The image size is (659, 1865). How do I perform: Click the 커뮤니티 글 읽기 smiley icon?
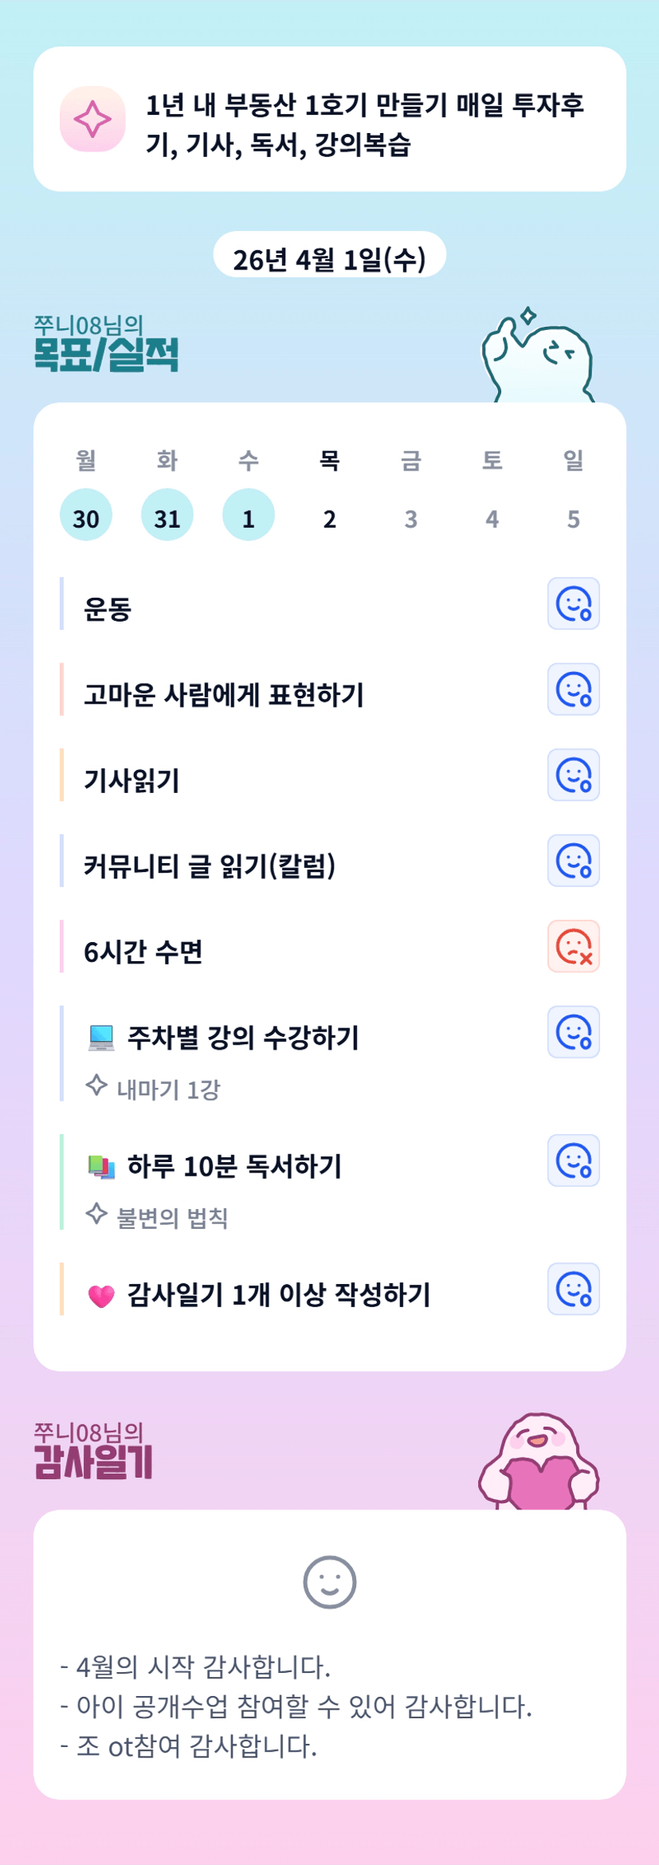click(x=573, y=861)
